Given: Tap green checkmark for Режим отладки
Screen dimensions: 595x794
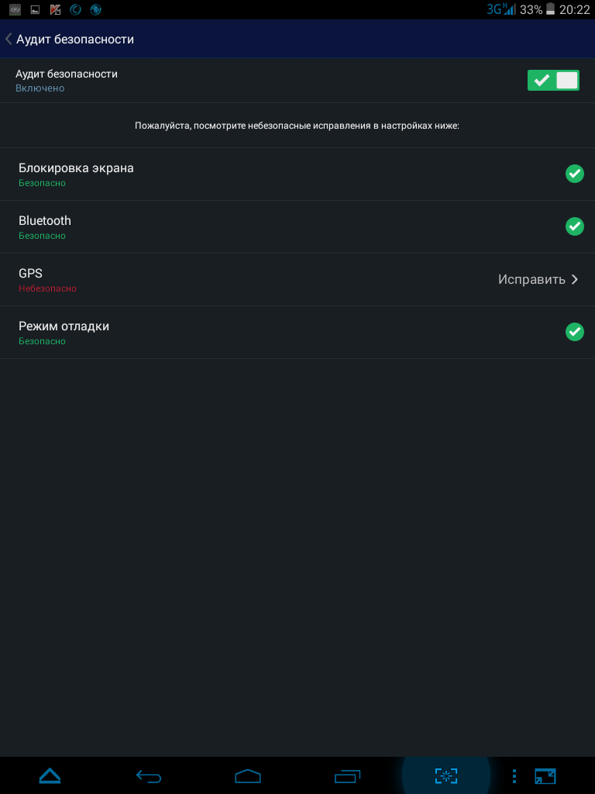Looking at the screenshot, I should [x=574, y=332].
